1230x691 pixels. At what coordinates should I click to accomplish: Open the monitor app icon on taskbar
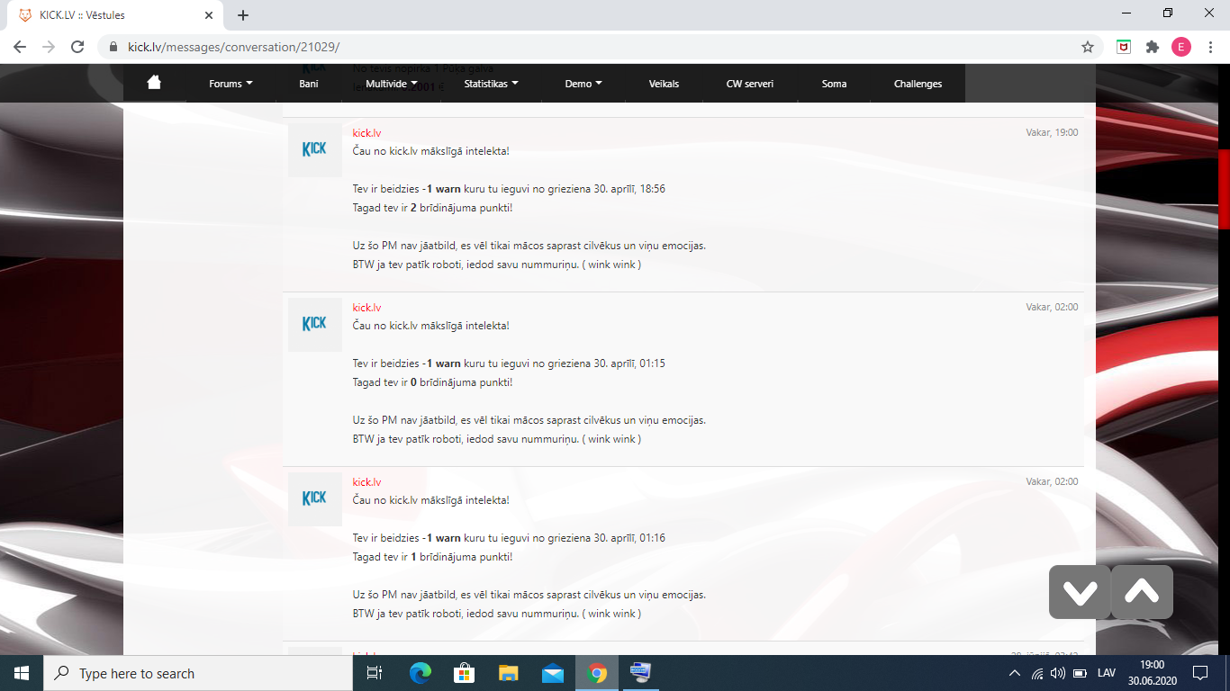click(640, 673)
